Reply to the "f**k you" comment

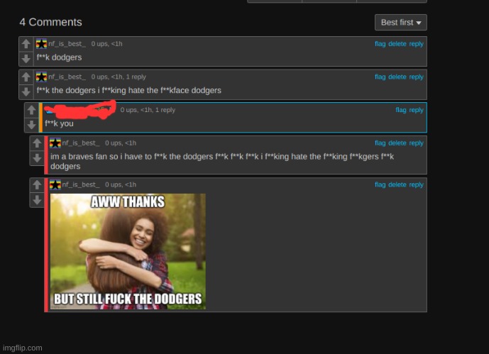tap(417, 110)
